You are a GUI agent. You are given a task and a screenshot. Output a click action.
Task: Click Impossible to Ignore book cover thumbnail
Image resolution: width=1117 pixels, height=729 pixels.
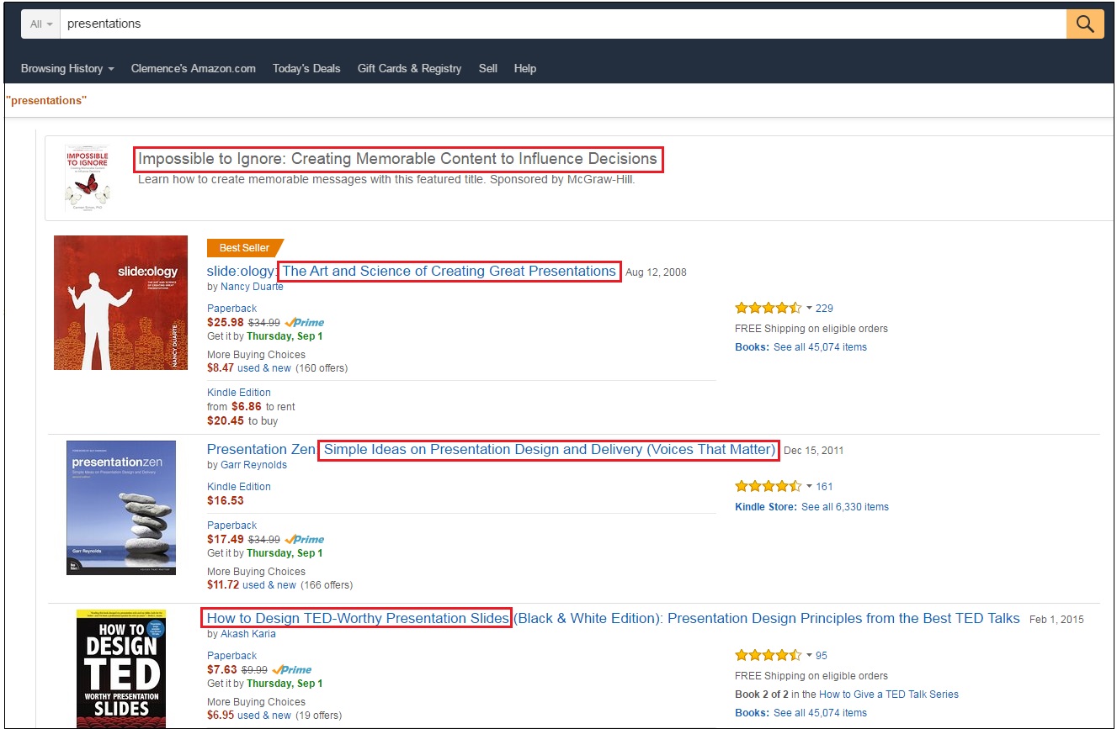click(x=88, y=177)
